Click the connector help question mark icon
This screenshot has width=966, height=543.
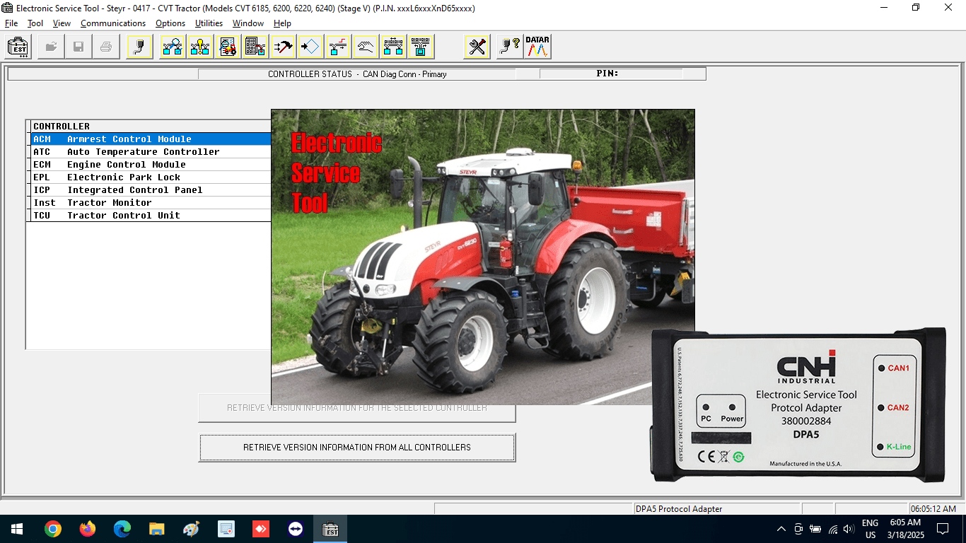tap(510, 47)
